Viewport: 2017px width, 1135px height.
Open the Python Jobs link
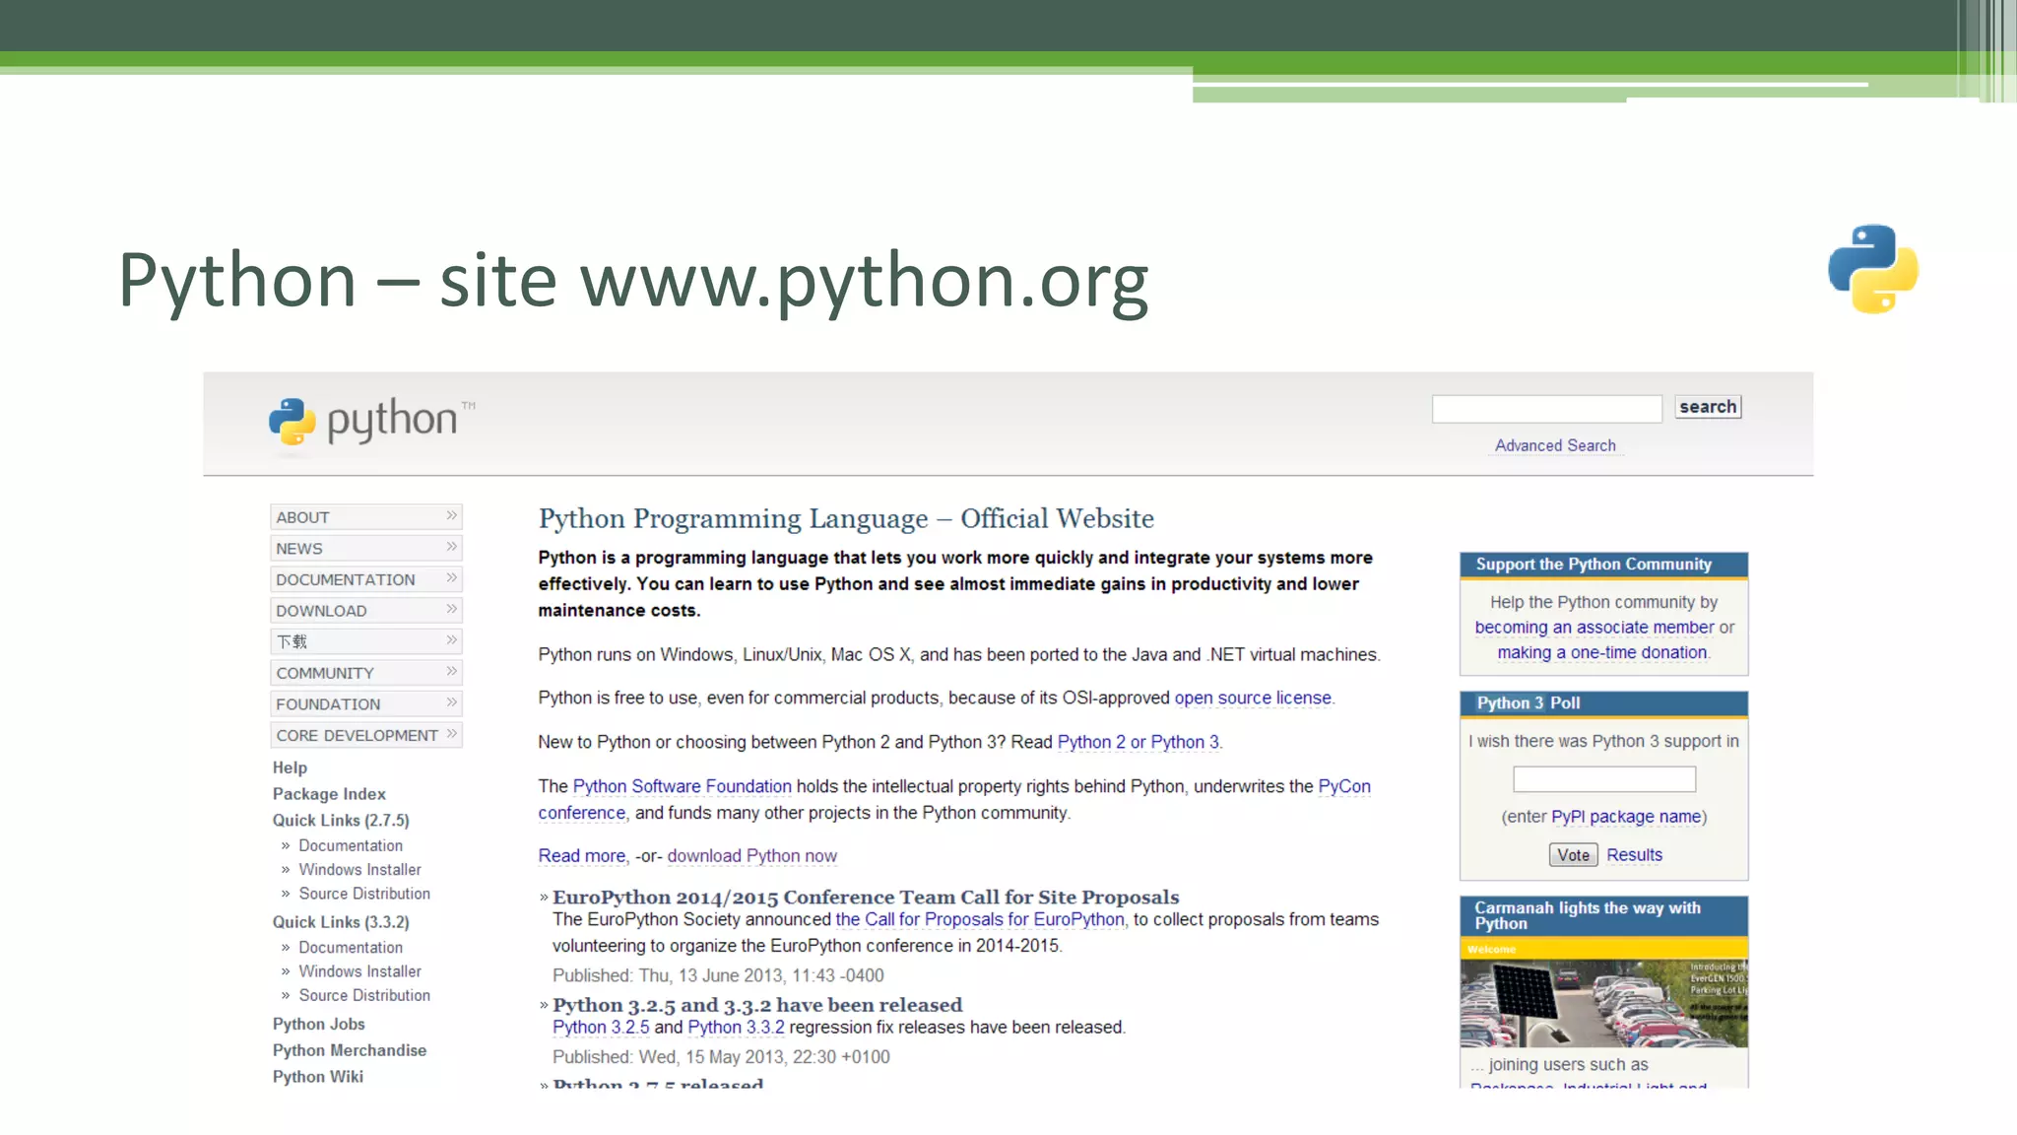point(318,1025)
